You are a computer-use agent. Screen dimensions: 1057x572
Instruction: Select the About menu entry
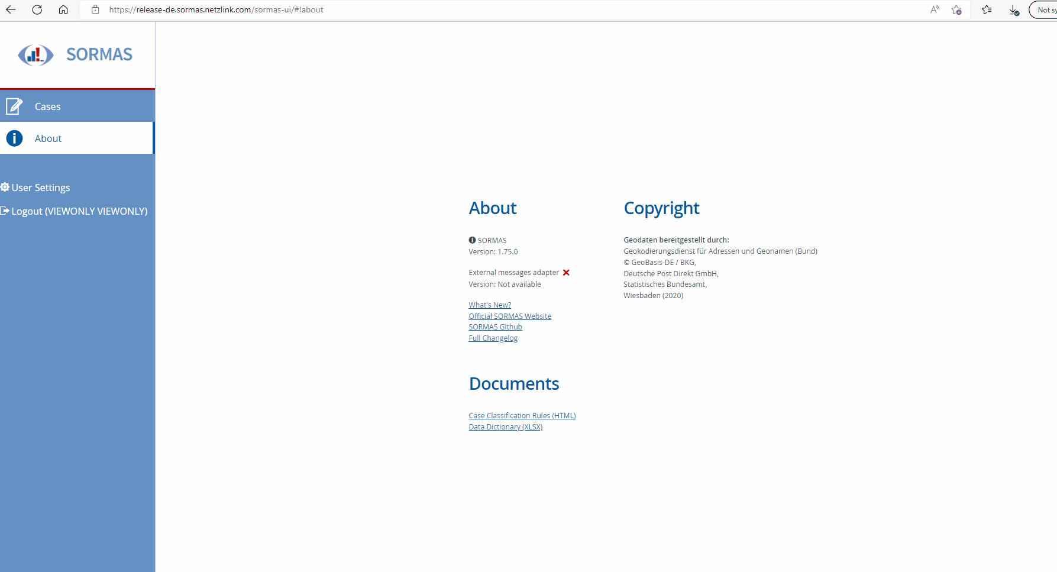tap(48, 138)
